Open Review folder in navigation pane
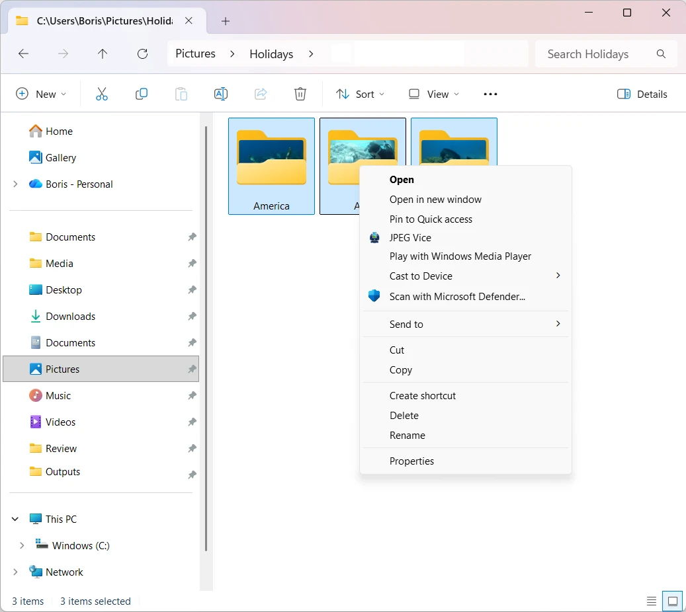The image size is (686, 612). tap(101, 449)
